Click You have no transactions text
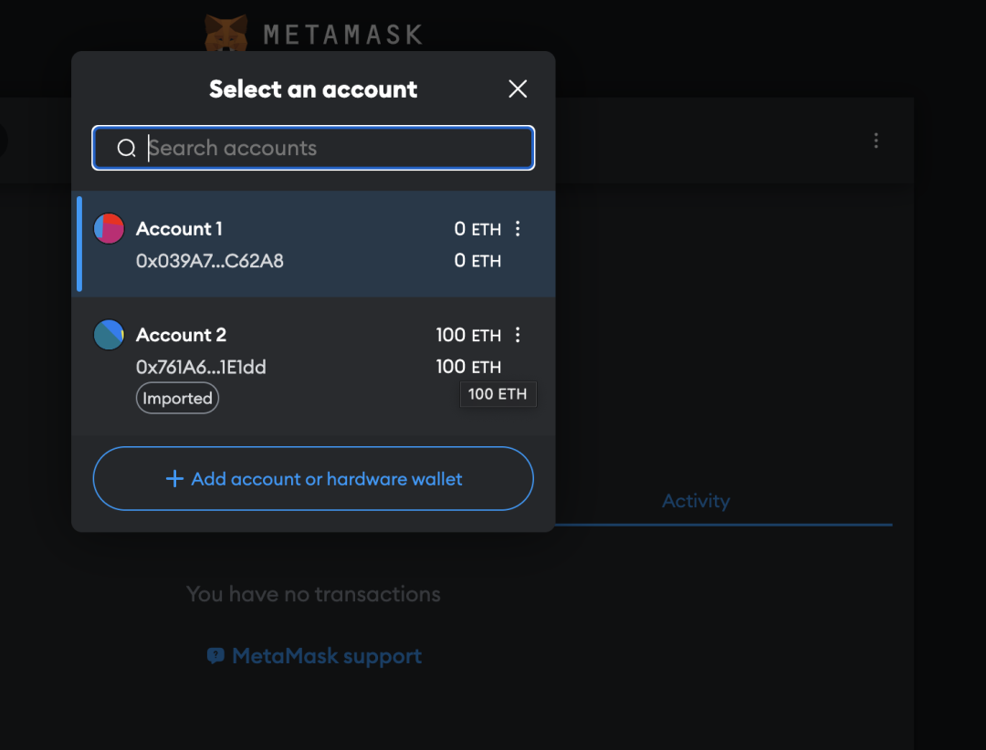986x750 pixels. 313,594
